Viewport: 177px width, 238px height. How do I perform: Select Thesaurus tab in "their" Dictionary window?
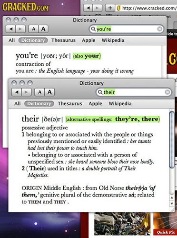coord(70,104)
